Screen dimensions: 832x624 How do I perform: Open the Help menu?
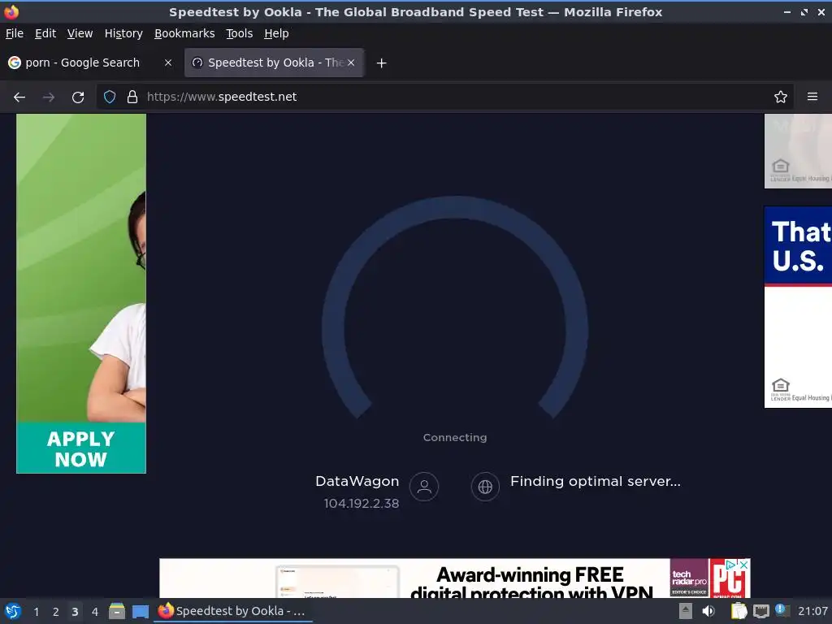[x=276, y=33]
